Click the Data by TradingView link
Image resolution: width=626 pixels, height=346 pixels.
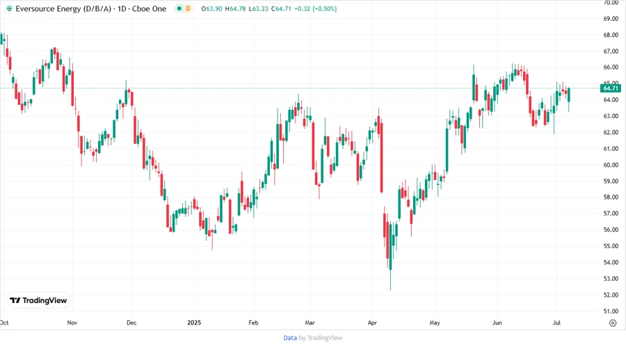[x=312, y=338]
